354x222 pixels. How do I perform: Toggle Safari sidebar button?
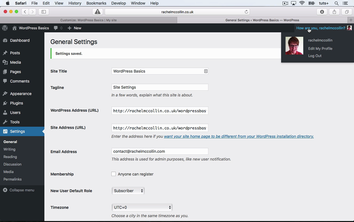44,12
